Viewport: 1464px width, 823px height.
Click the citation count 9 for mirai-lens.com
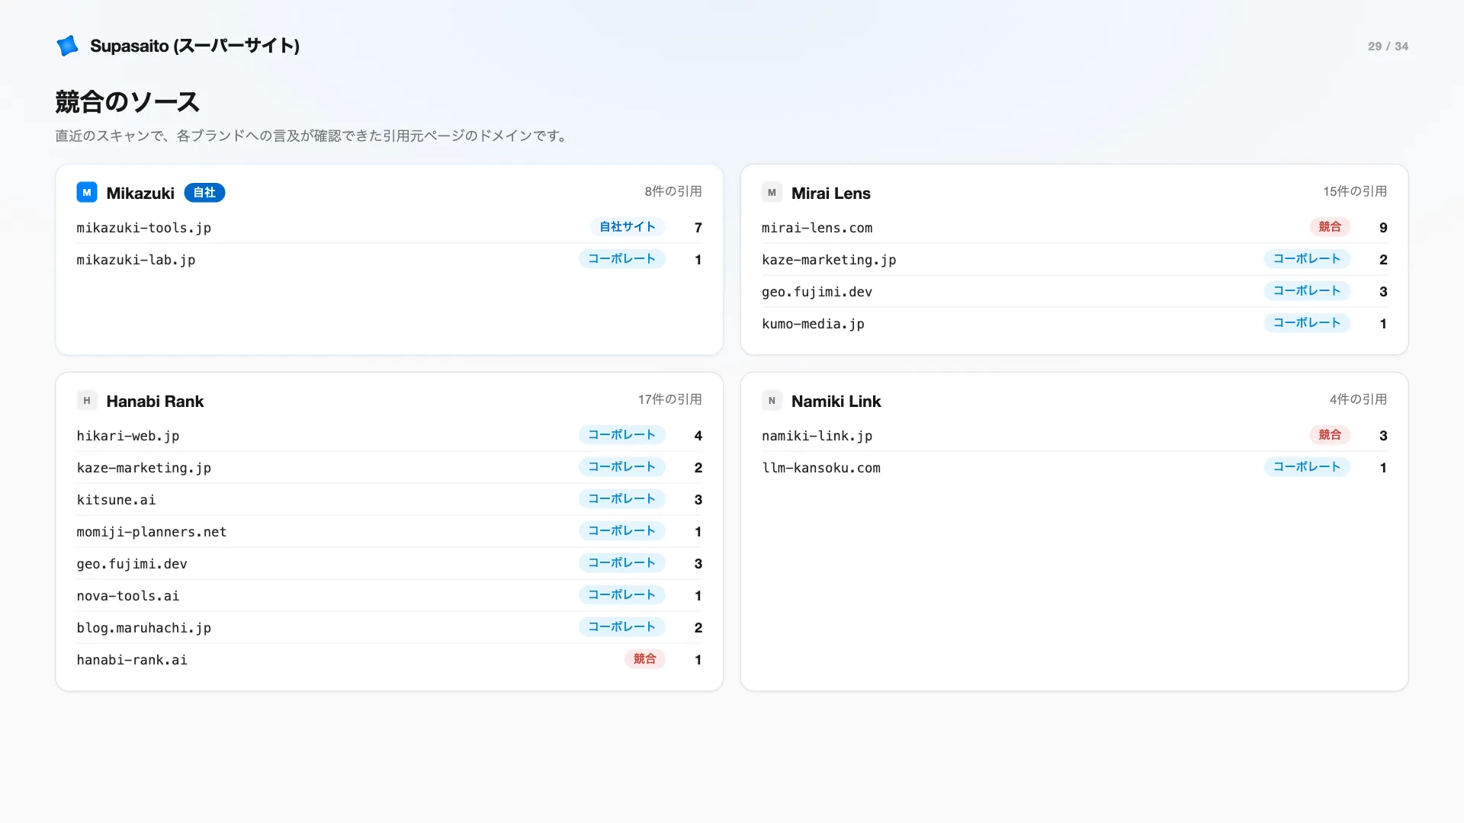click(x=1383, y=228)
